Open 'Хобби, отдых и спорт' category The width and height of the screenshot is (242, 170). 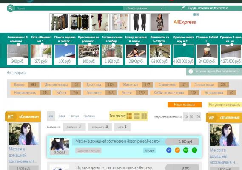(x=174, y=93)
